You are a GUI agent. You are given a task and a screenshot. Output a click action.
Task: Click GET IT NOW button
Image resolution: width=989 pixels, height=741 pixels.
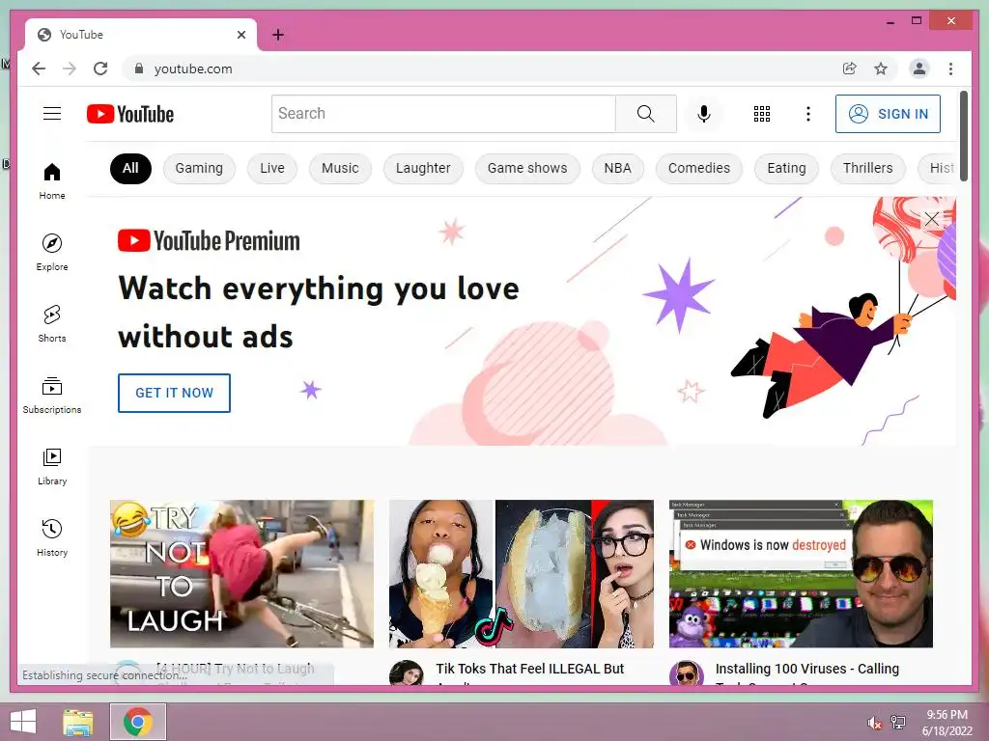tap(174, 393)
